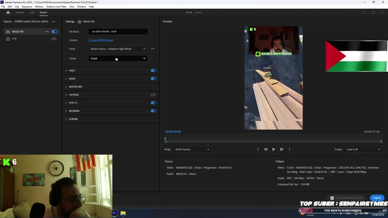Click the current timecode 00:00:00:00

coord(173,132)
